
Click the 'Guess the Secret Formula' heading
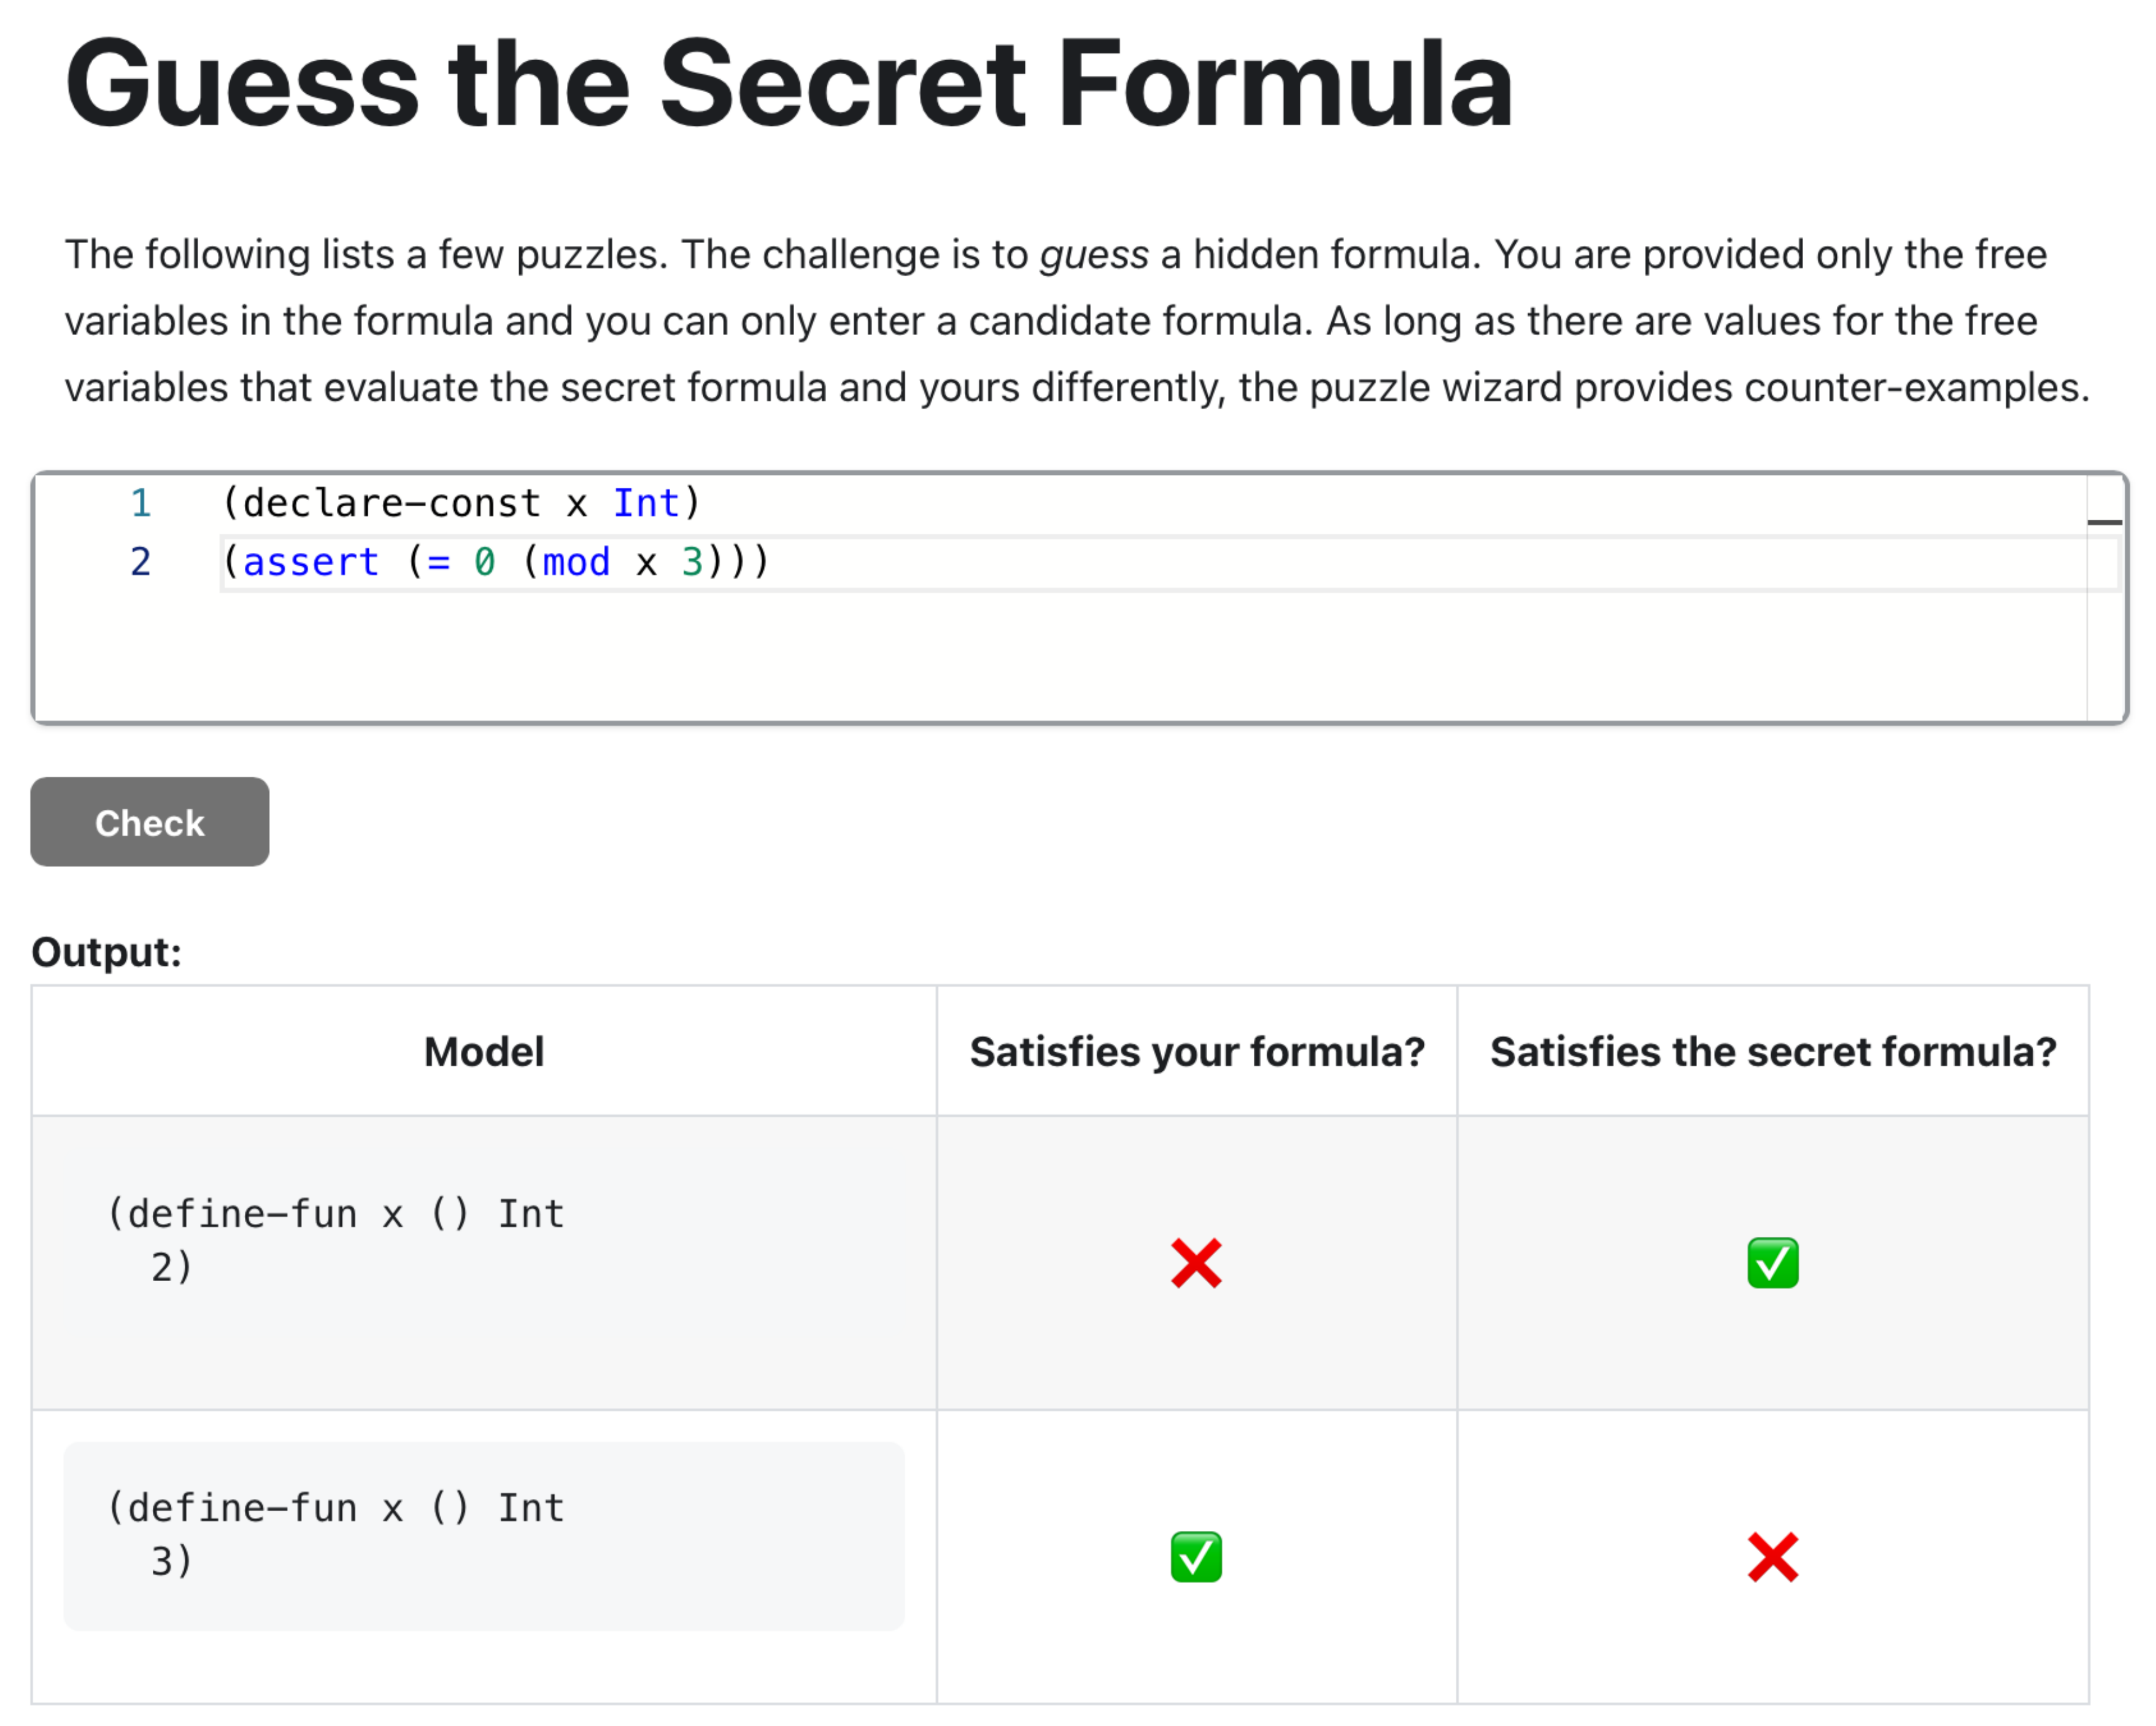[788, 84]
